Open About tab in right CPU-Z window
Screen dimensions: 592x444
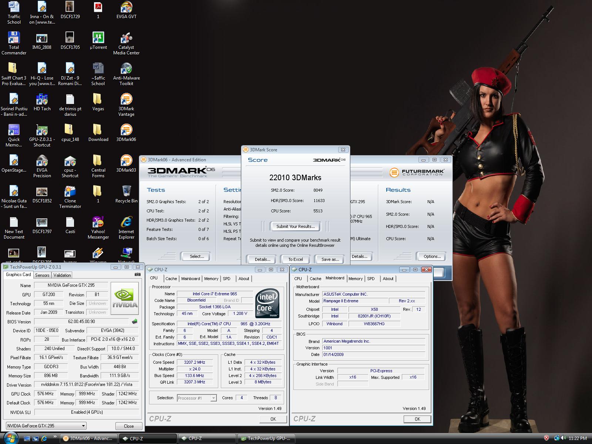(x=388, y=279)
